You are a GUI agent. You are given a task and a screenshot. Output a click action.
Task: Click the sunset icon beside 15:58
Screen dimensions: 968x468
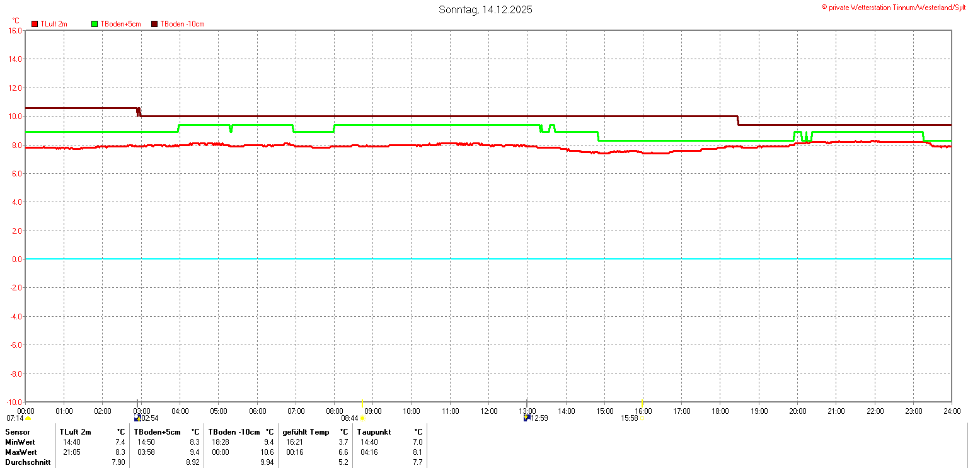(x=642, y=418)
